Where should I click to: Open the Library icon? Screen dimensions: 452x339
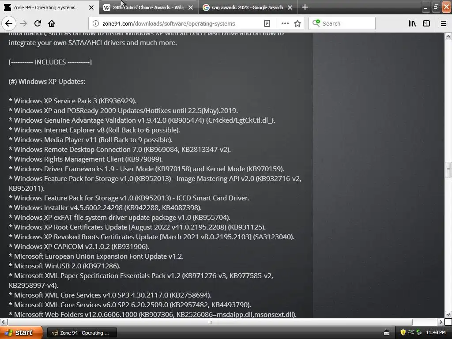(x=412, y=23)
